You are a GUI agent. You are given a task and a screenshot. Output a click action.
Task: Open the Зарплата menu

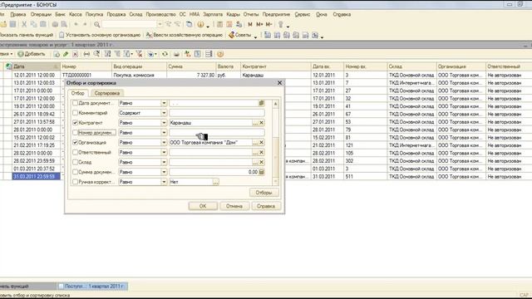213,15
